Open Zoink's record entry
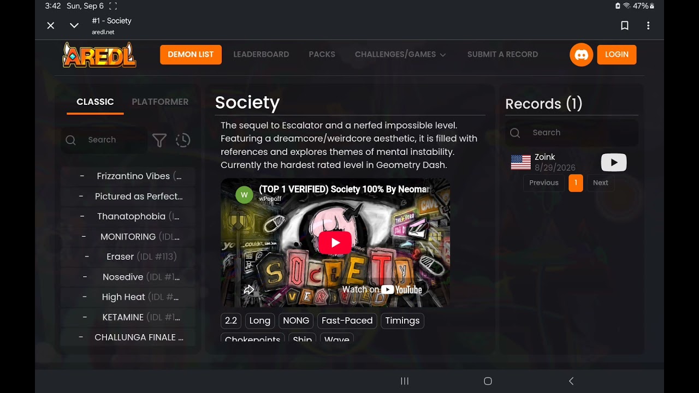 [569, 162]
